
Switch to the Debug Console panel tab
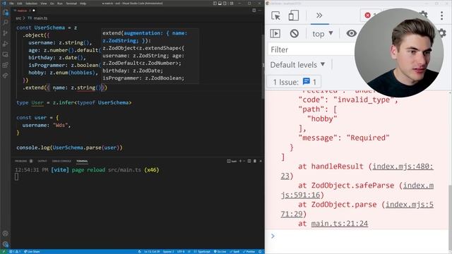coord(61,161)
